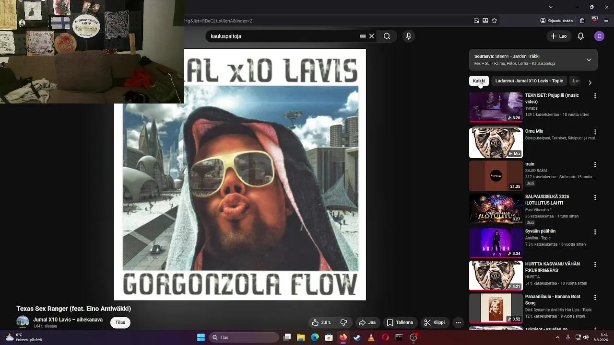Save the video with Tallenna
The height and width of the screenshot is (345, 614).
[x=400, y=322]
